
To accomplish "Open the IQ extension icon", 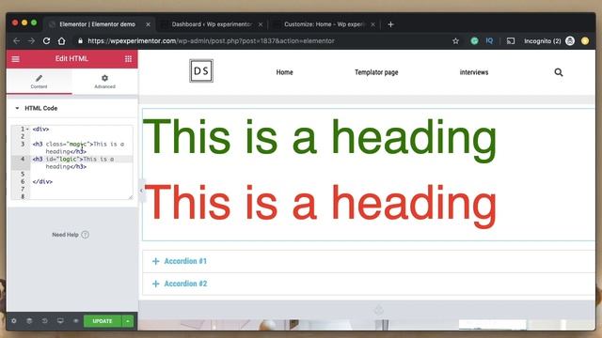I will coord(489,40).
